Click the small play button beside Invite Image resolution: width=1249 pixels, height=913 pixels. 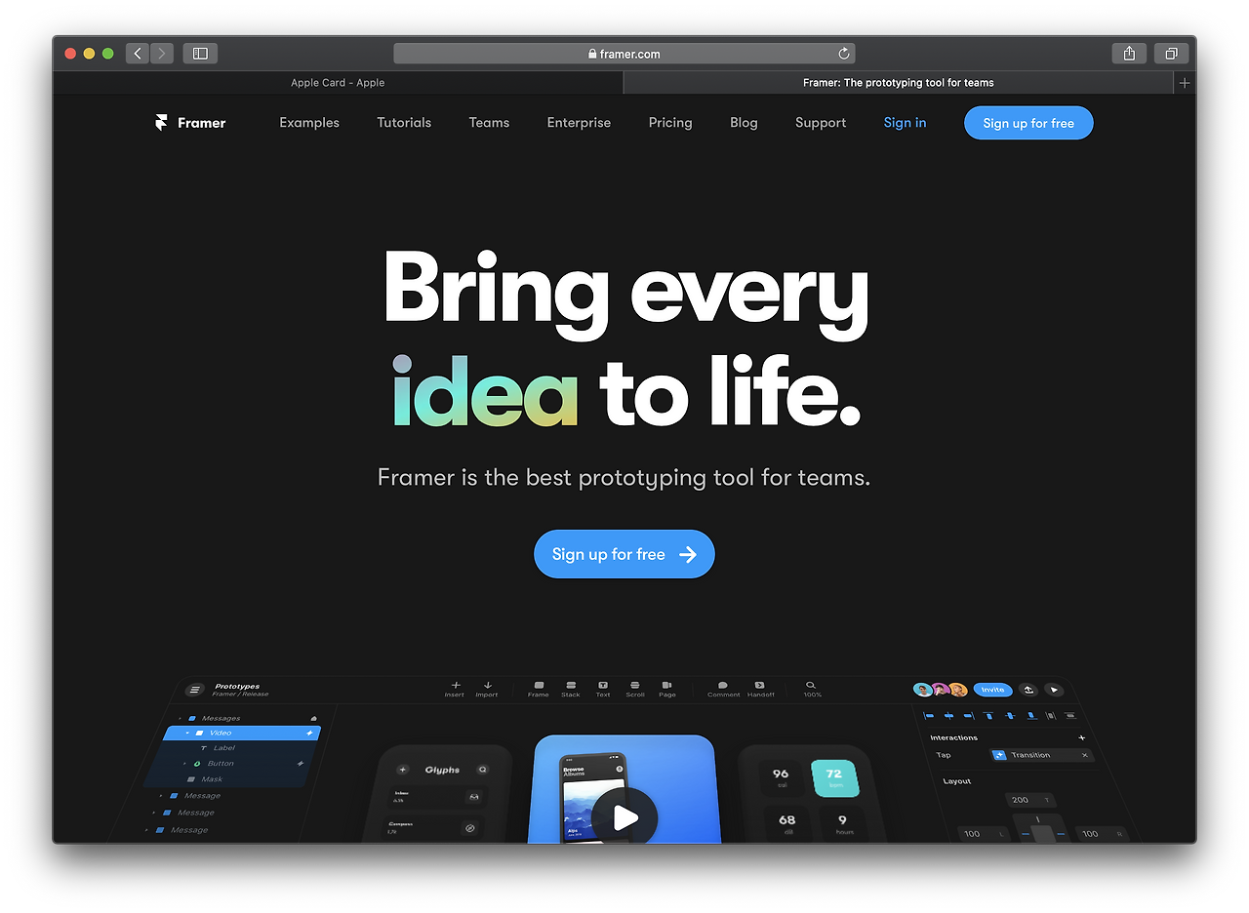click(1054, 690)
